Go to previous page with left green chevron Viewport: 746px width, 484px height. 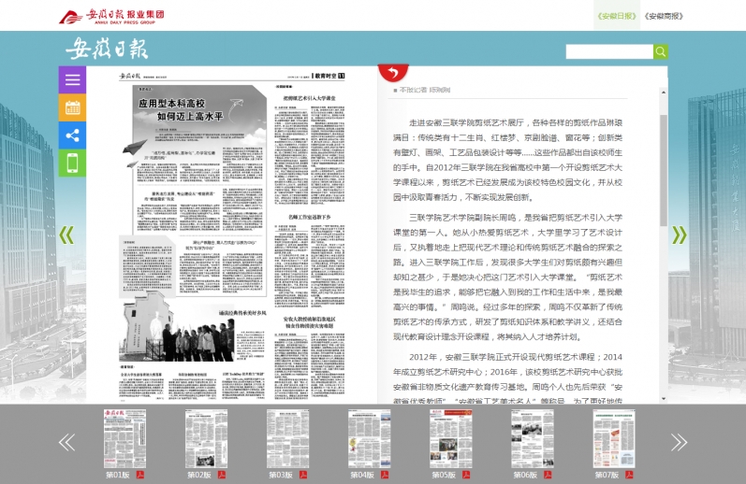click(66, 235)
